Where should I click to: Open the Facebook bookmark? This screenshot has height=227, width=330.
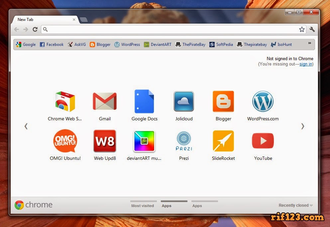pyautogui.click(x=52, y=45)
